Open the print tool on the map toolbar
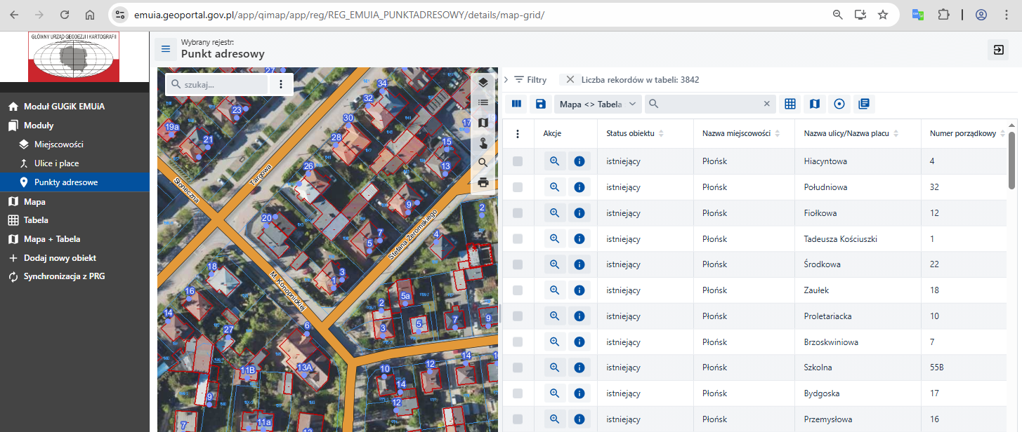Viewport: 1022px width, 432px height. click(x=483, y=182)
